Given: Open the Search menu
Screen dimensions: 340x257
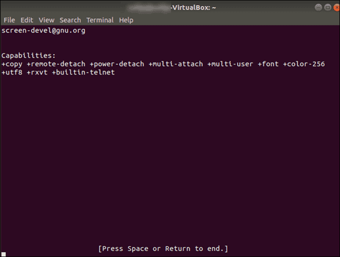Looking at the screenshot, I should (70, 20).
